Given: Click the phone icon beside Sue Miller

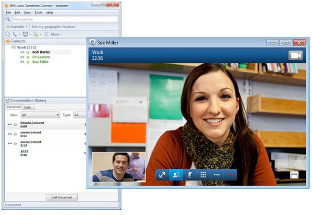Looking at the screenshot, I should 22,62.
